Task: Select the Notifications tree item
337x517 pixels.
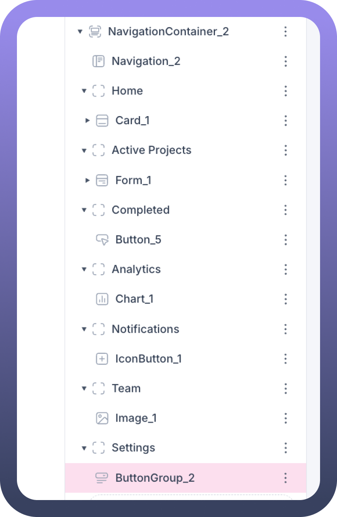Action: [145, 329]
